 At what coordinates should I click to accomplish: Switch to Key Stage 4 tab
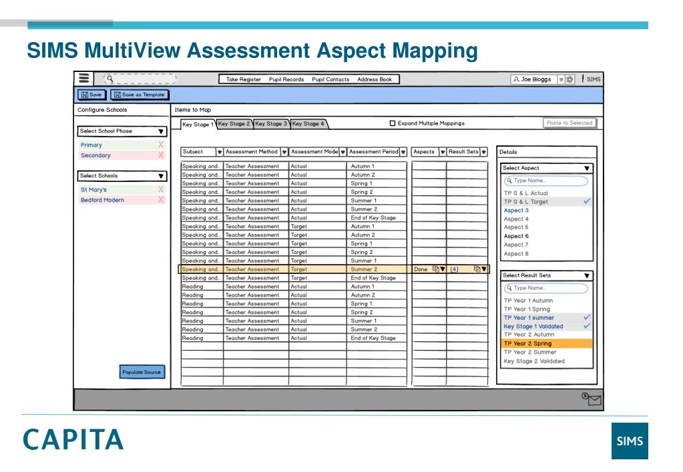308,123
